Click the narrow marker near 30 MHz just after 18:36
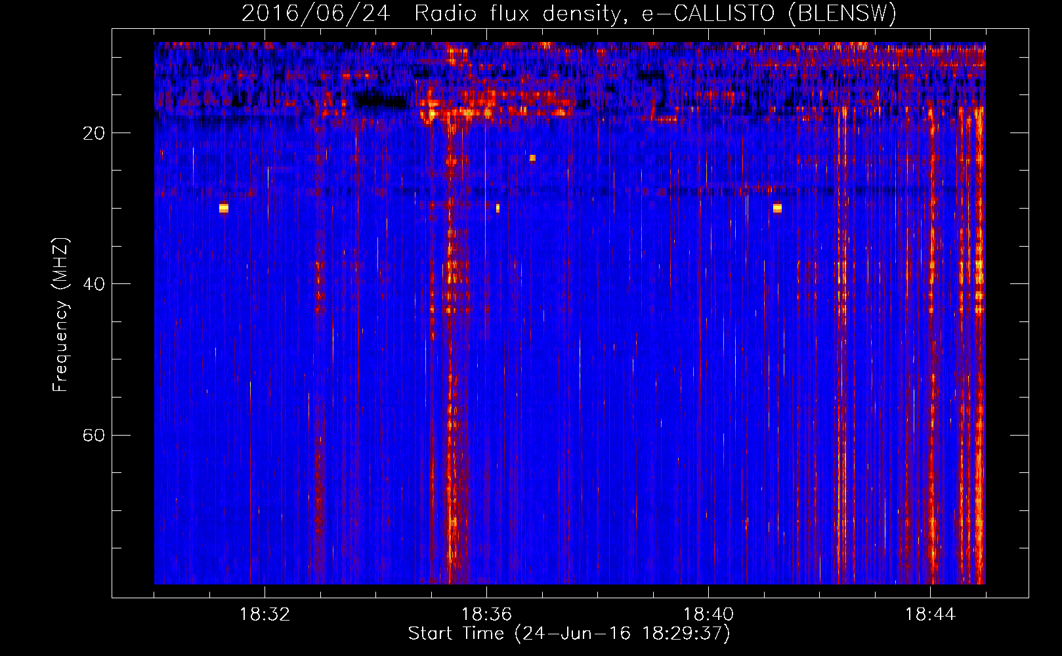Image resolution: width=1062 pixels, height=656 pixels. [x=498, y=208]
